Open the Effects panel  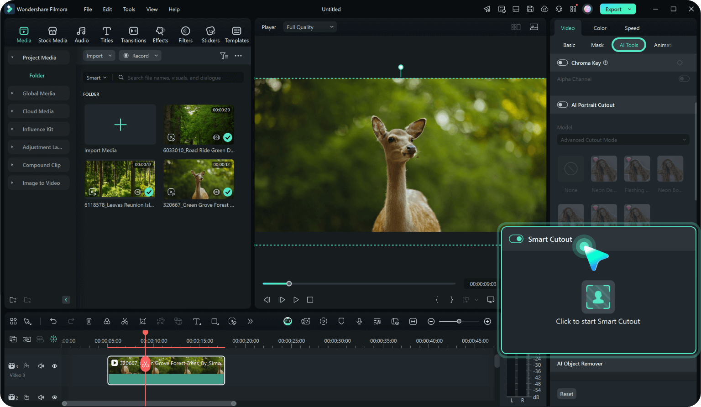coord(160,35)
